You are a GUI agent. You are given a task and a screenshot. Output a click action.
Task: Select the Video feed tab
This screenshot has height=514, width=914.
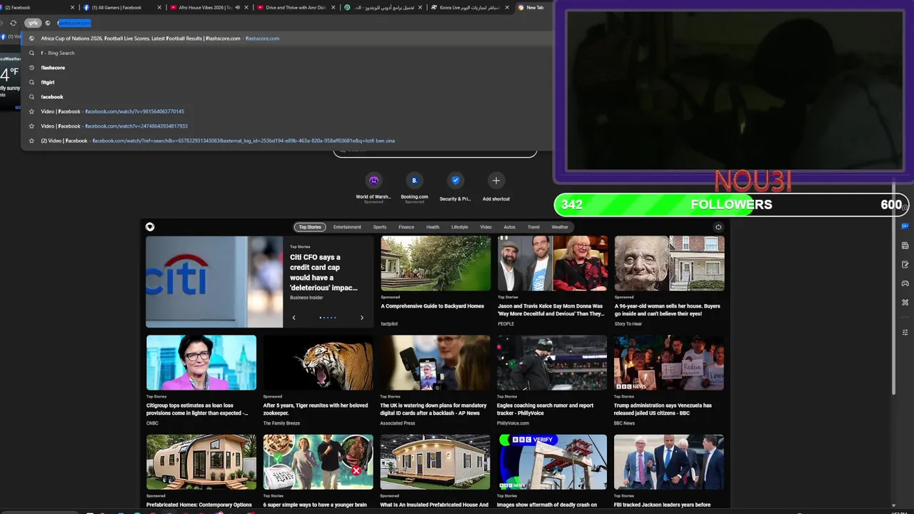(486, 227)
